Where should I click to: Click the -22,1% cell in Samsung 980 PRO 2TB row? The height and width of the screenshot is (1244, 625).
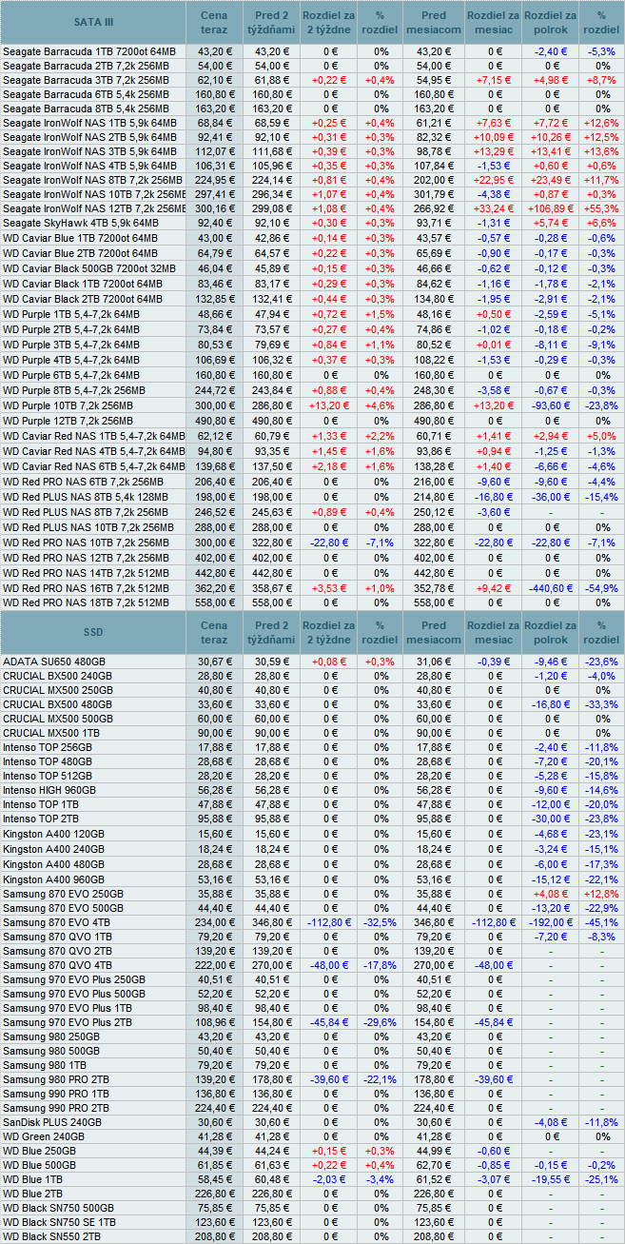click(x=381, y=1080)
